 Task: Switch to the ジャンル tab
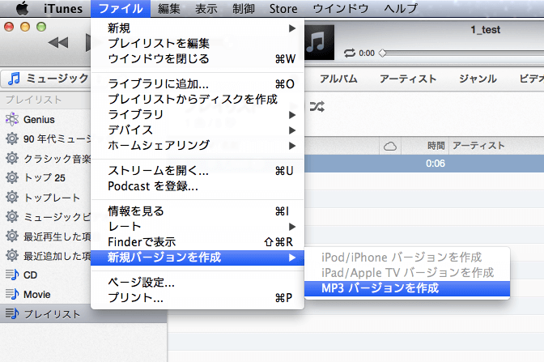478,79
